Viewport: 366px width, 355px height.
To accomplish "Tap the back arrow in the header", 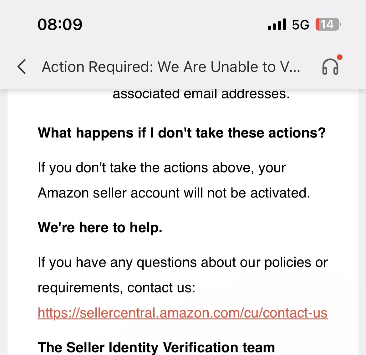I will pyautogui.click(x=22, y=67).
